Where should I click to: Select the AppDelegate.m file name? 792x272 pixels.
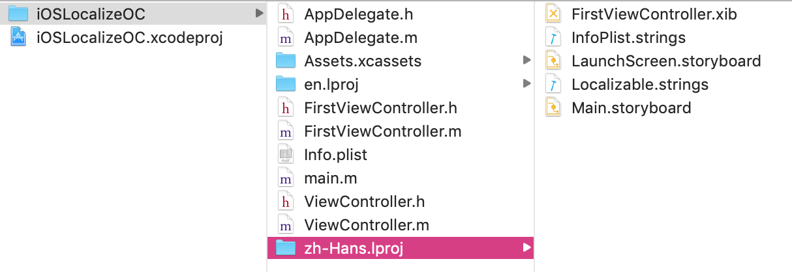click(x=361, y=37)
